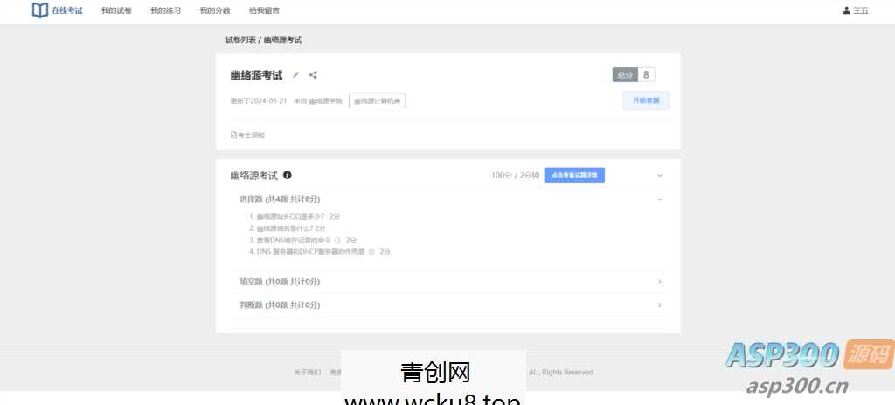Click the 在线考试 book logo icon
The width and height of the screenshot is (895, 405).
coord(39,10)
